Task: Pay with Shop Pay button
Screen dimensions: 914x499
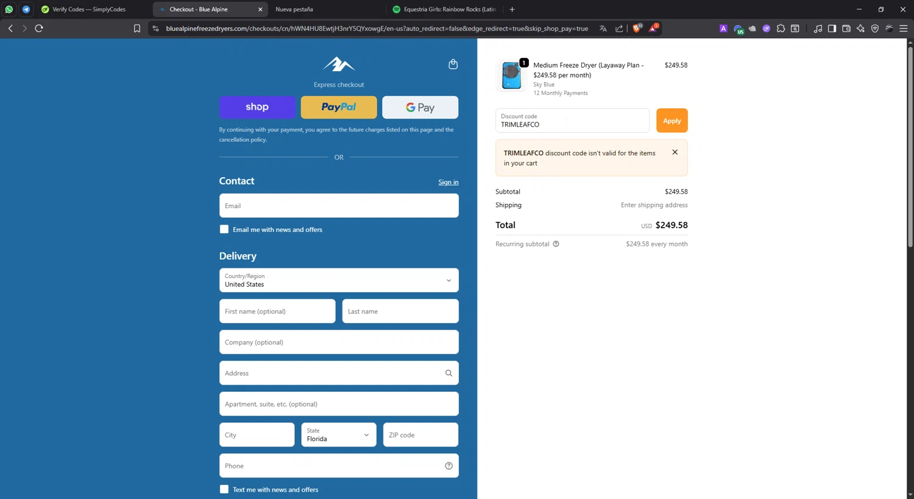Action: [257, 107]
